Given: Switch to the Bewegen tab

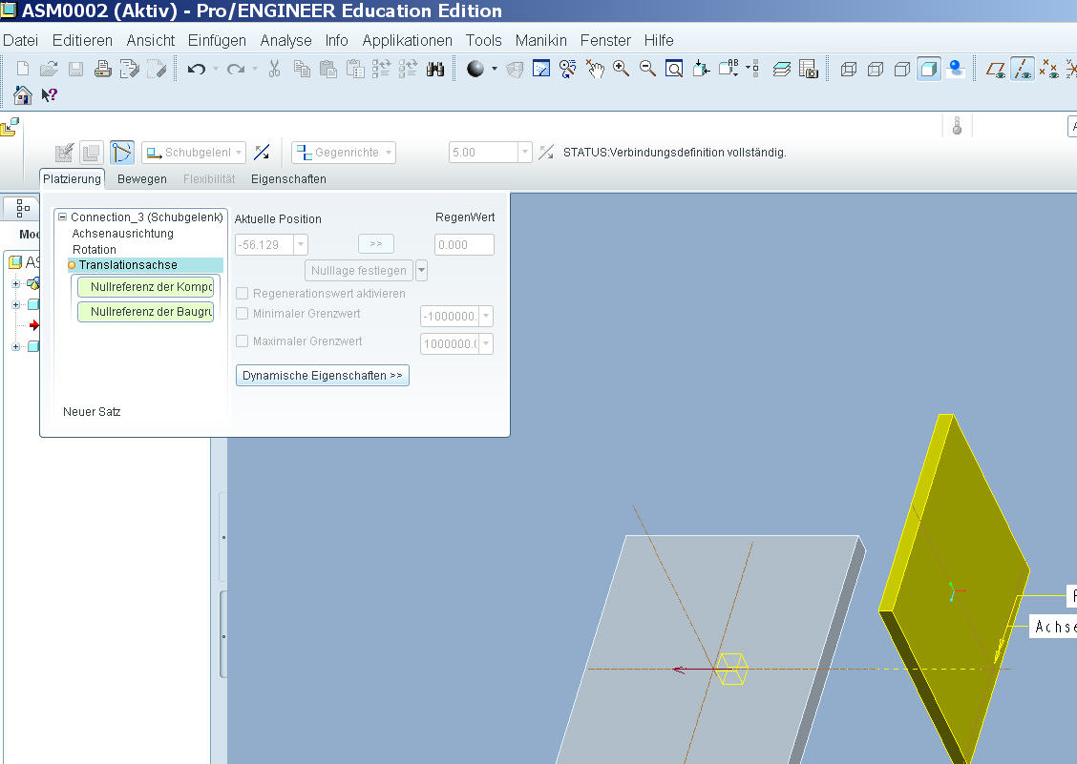Looking at the screenshot, I should point(142,179).
